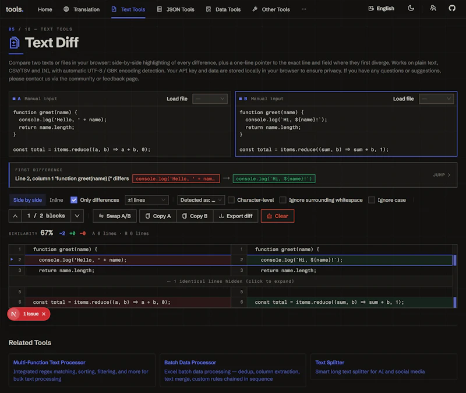Click the tools. logo
466x393 pixels.
pyautogui.click(x=15, y=9)
